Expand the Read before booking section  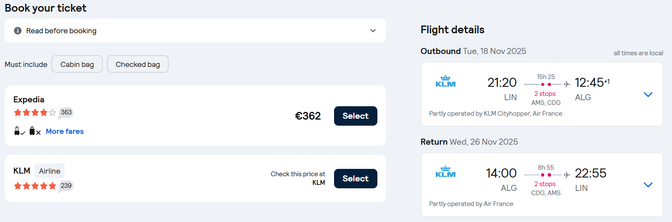coord(373,31)
